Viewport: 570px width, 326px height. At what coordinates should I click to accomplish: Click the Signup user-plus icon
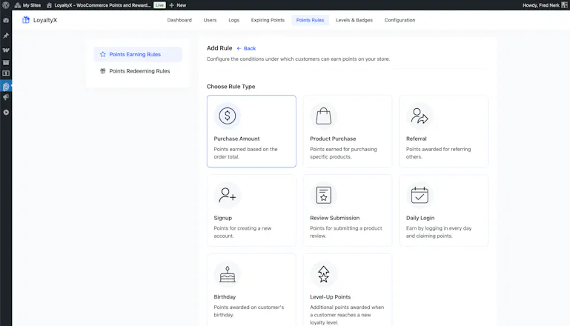(x=228, y=195)
